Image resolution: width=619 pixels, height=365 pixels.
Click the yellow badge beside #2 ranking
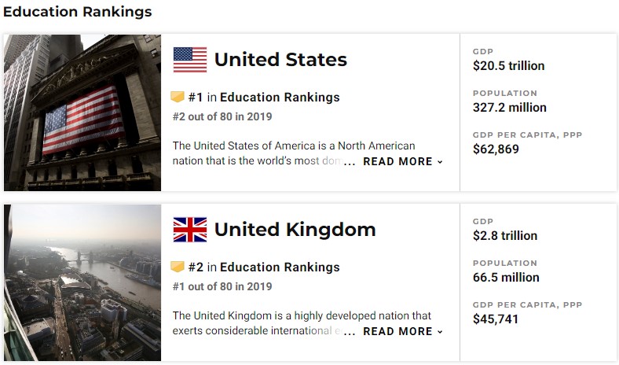click(178, 267)
